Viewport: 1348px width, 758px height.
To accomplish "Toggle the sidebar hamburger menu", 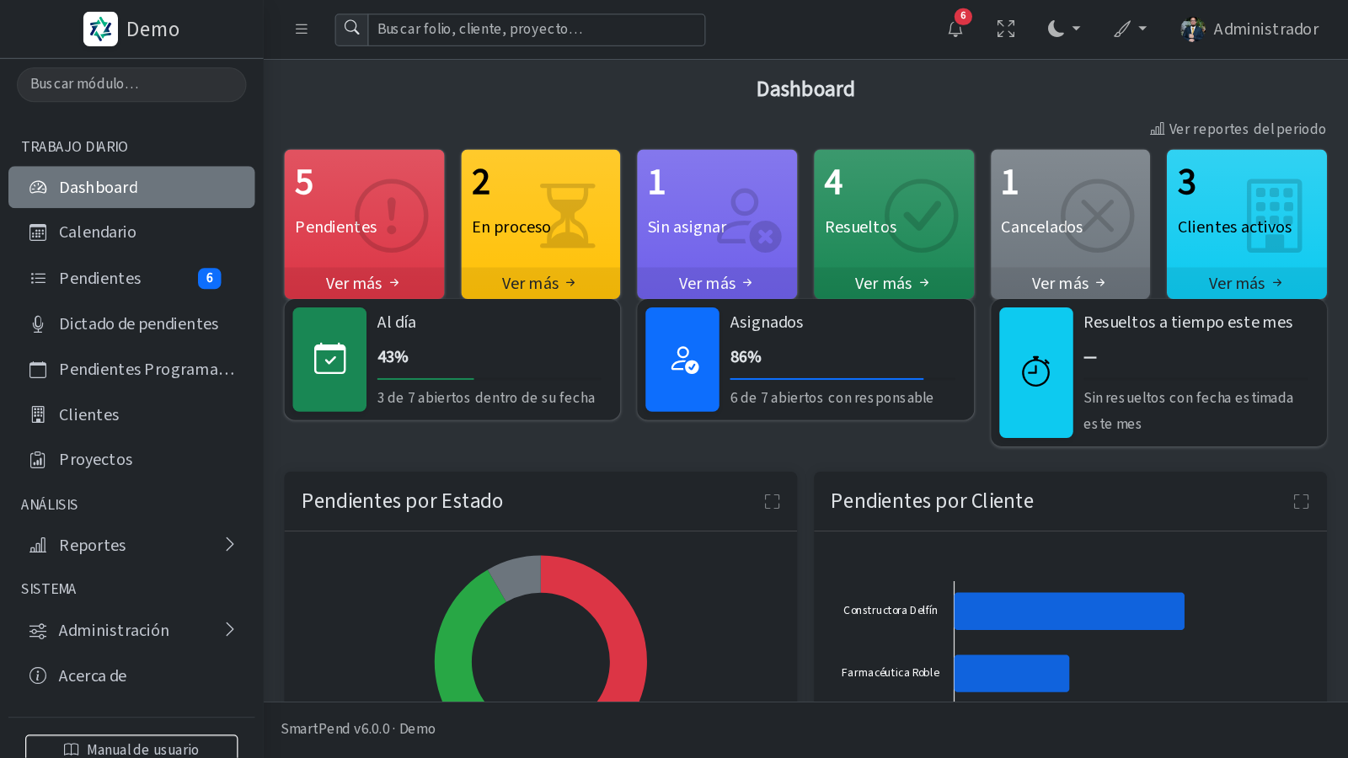I will (x=301, y=29).
